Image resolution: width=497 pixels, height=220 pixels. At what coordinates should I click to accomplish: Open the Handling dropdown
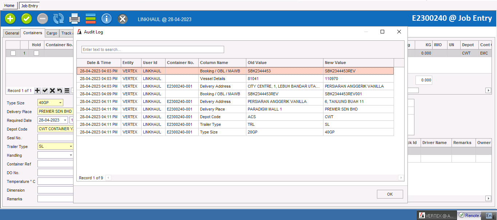click(71, 155)
